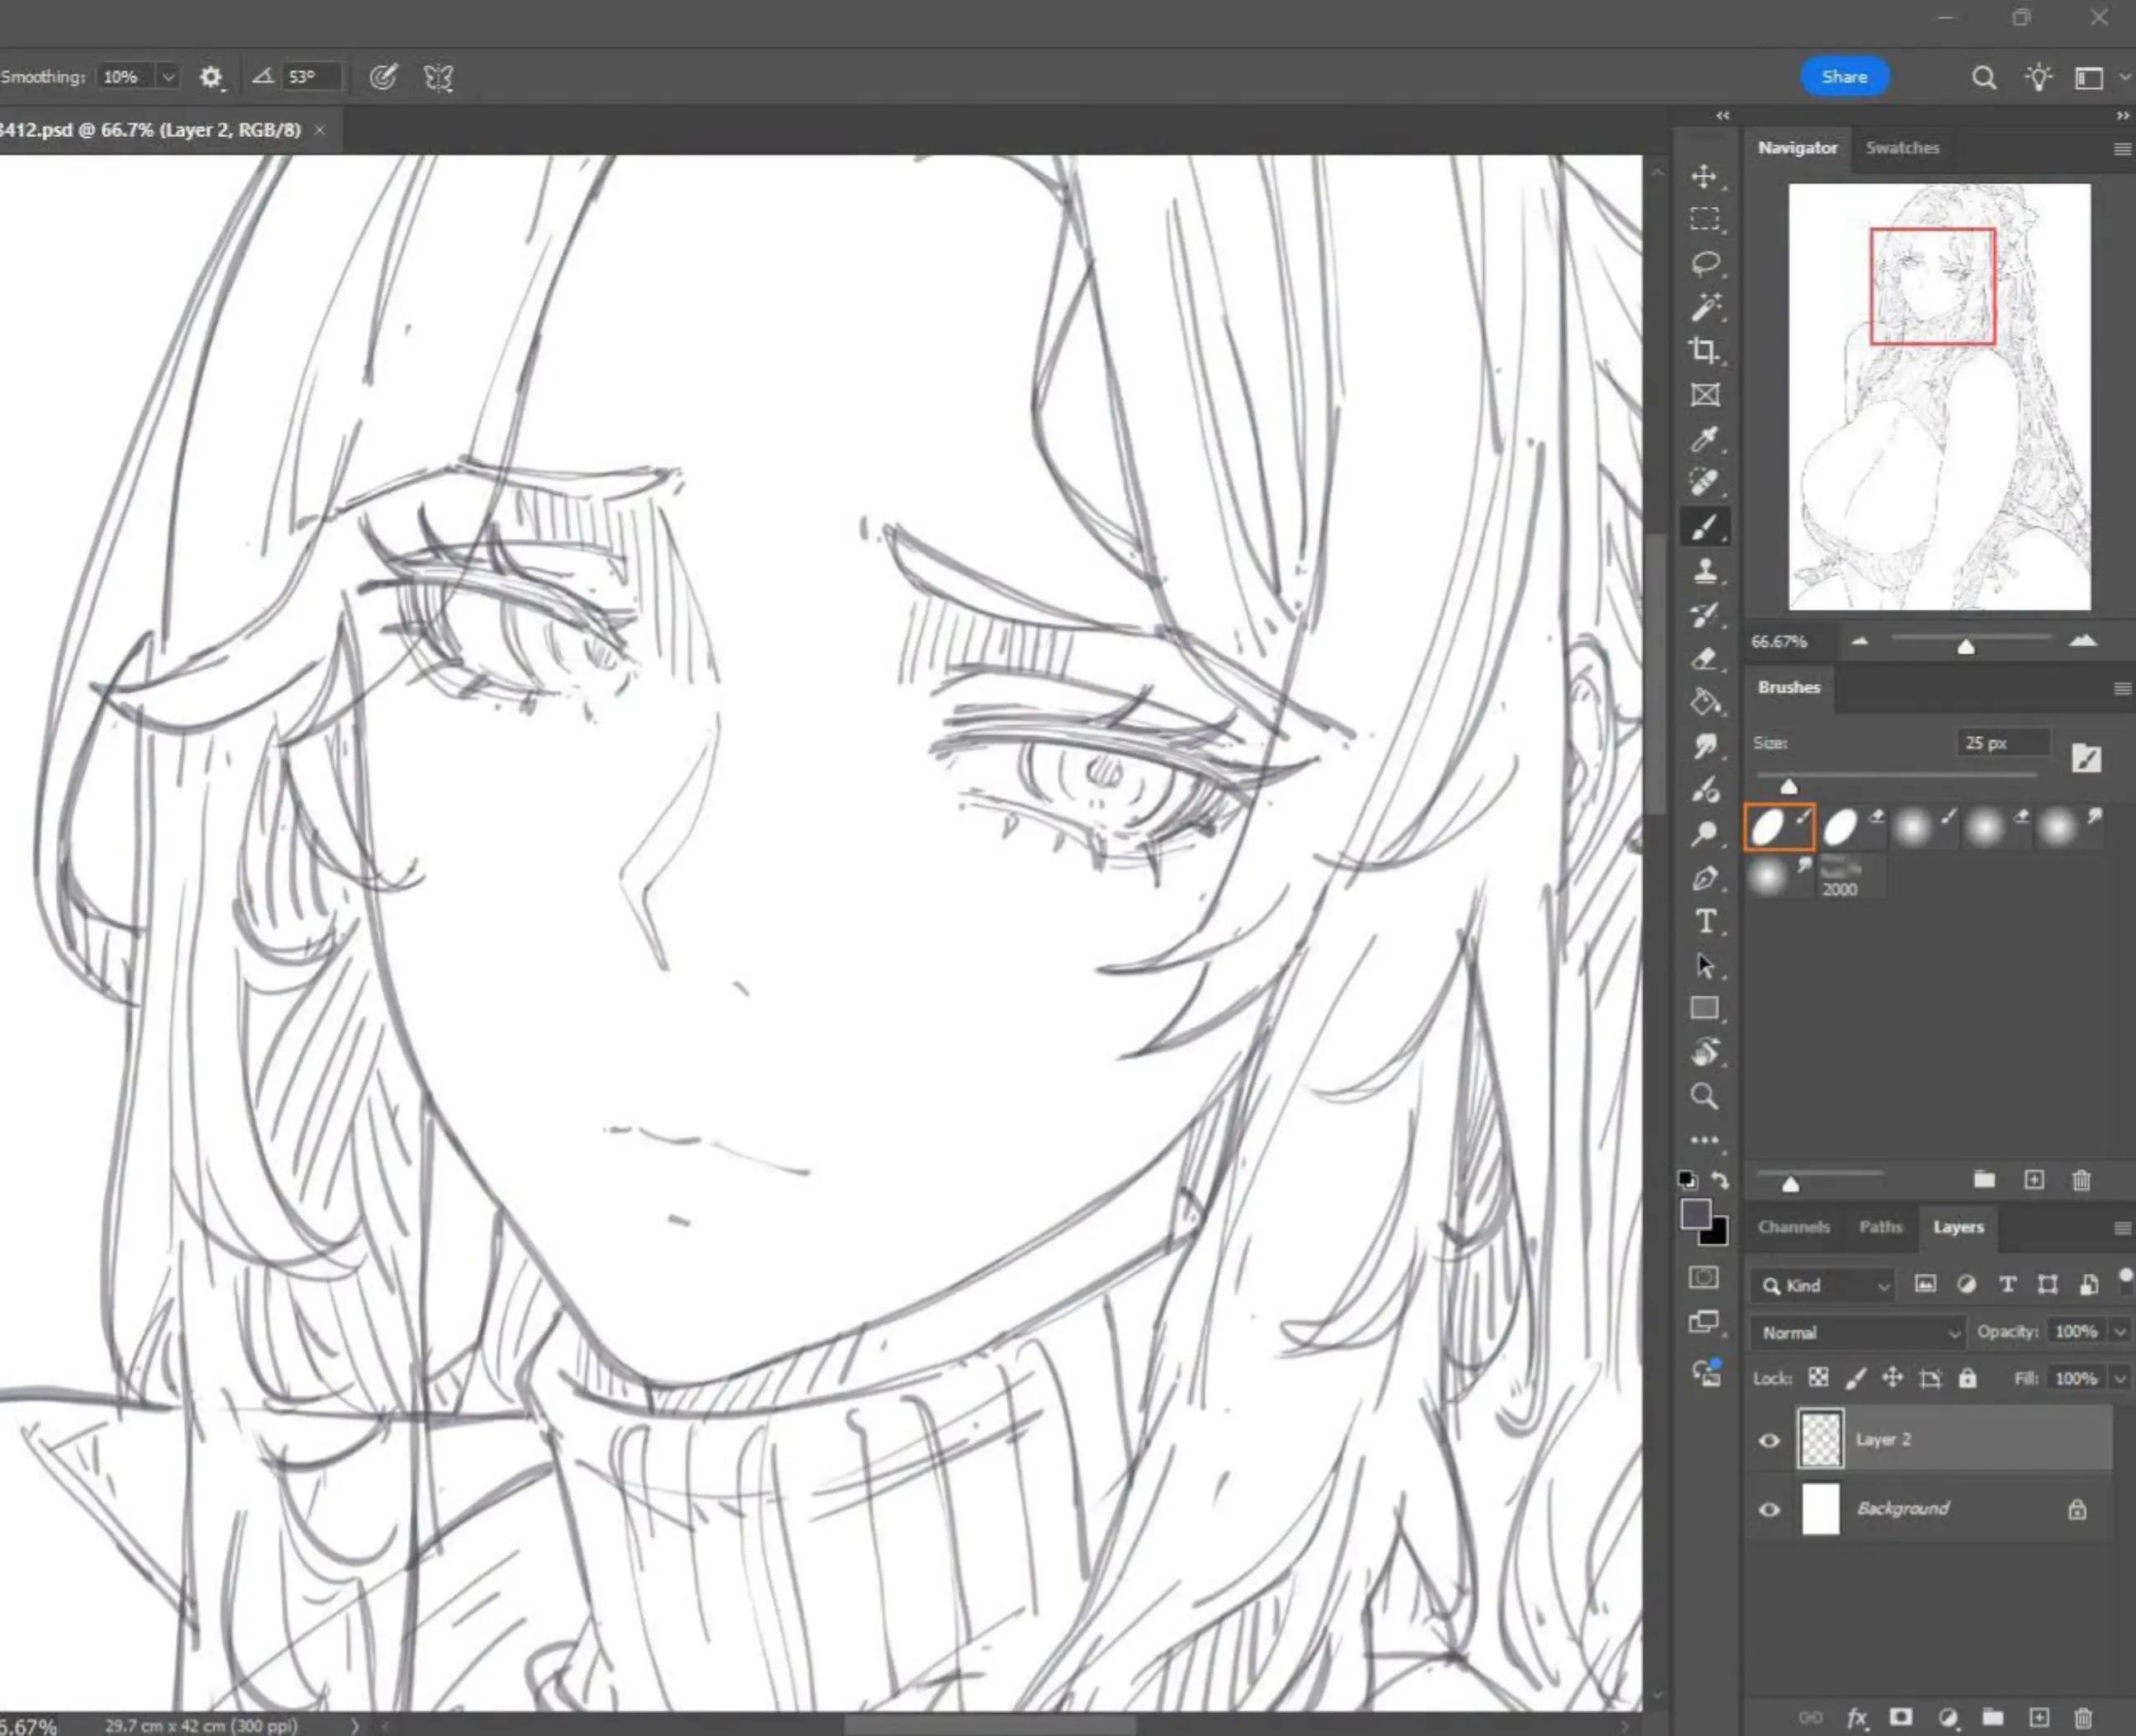Select the Frame tool
Viewport: 2136px width, 1736px height.
click(1705, 395)
